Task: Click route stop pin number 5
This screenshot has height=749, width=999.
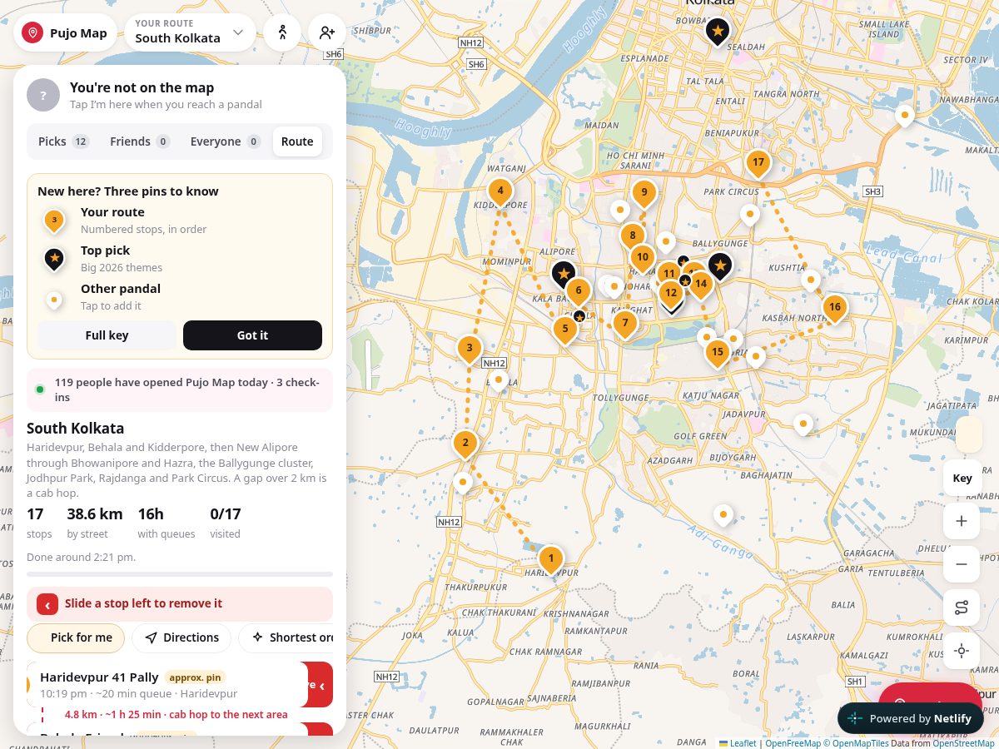Action: click(565, 331)
